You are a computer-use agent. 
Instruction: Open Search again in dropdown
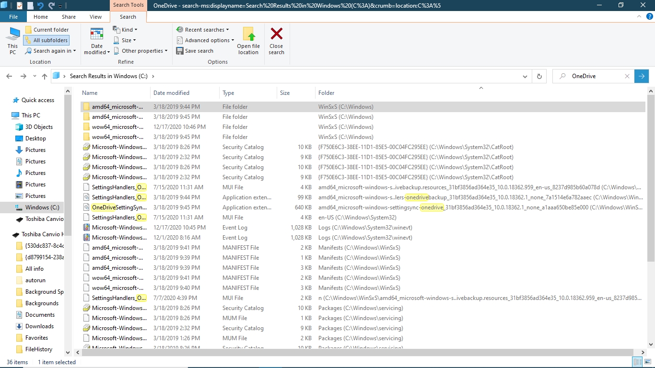(x=50, y=51)
